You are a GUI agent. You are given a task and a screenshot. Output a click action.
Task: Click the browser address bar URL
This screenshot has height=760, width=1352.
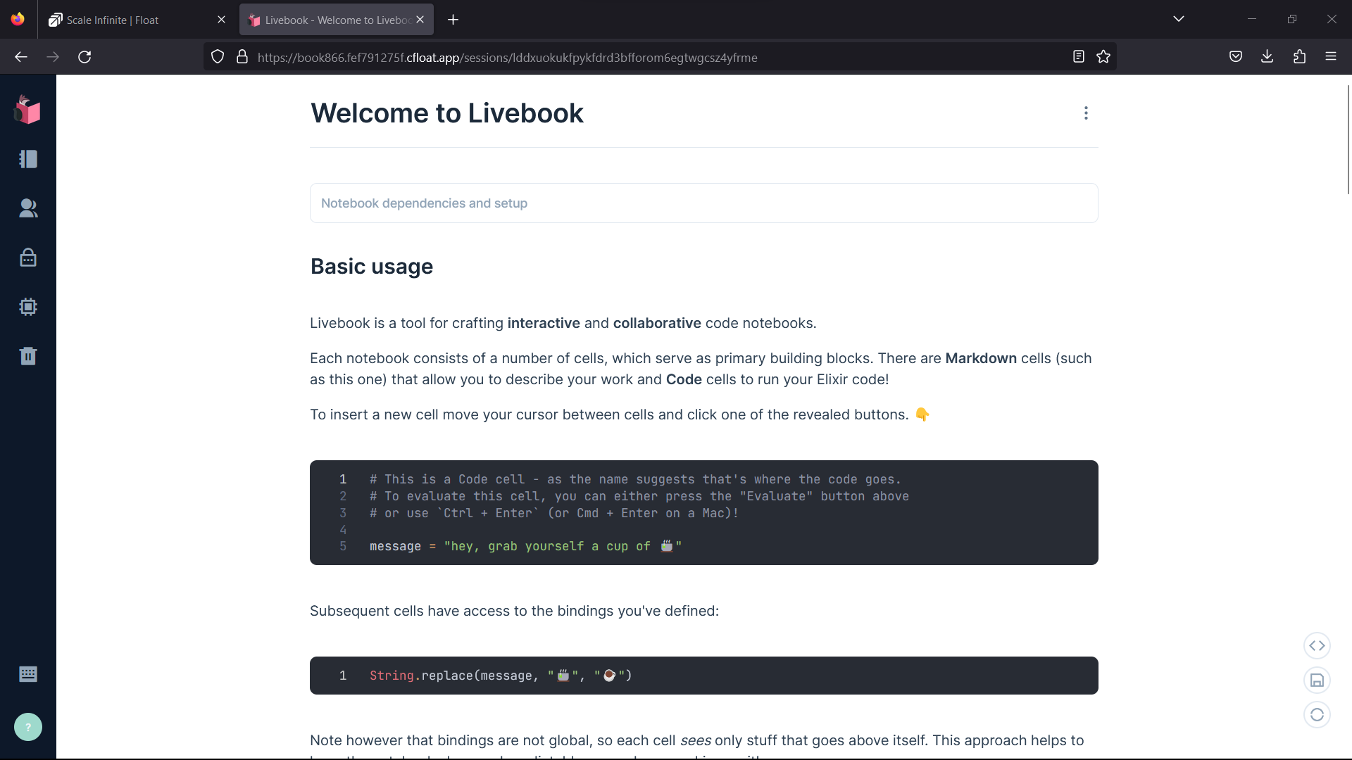coord(507,58)
